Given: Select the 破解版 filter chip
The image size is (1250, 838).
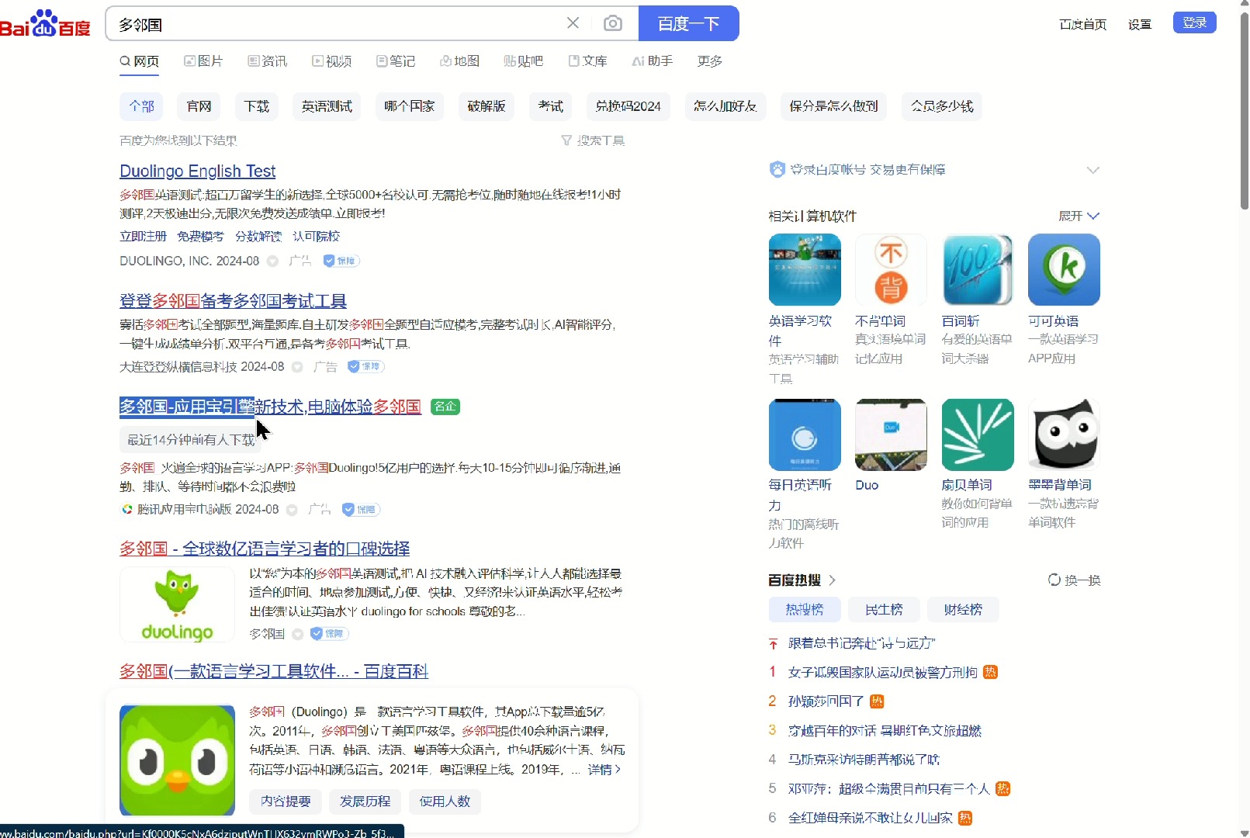Looking at the screenshot, I should coord(486,106).
